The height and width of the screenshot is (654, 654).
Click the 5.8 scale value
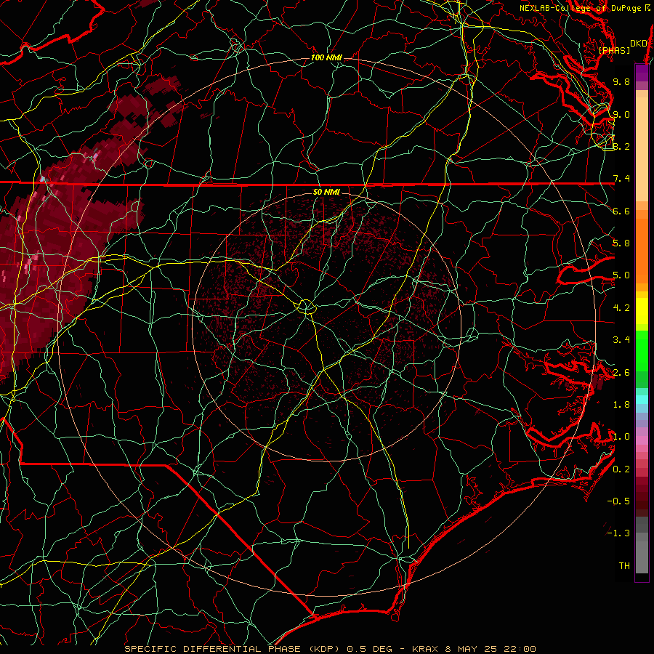click(621, 243)
